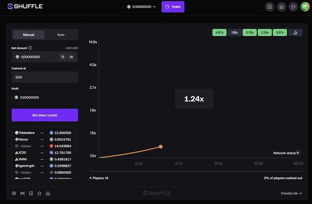
Task: Open the bet slip receipt icon
Action: (270, 7)
